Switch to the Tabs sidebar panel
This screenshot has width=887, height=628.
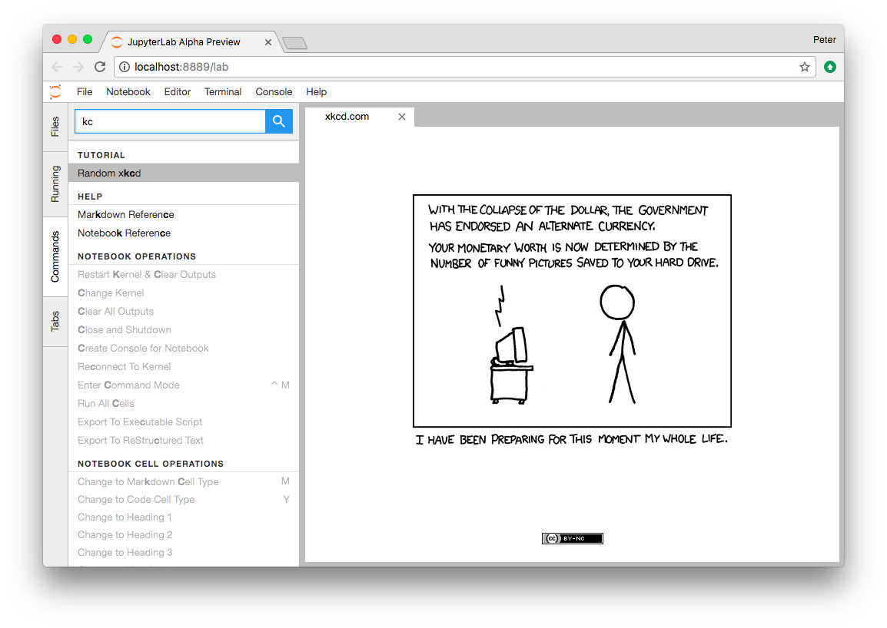tap(55, 321)
